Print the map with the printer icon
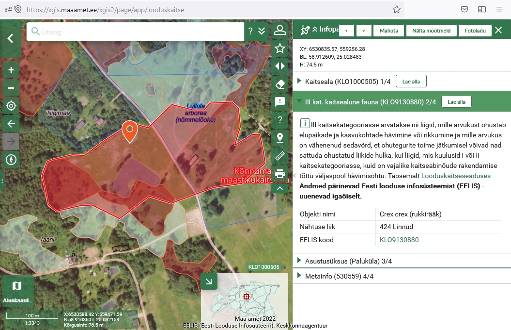 pos(279,173)
